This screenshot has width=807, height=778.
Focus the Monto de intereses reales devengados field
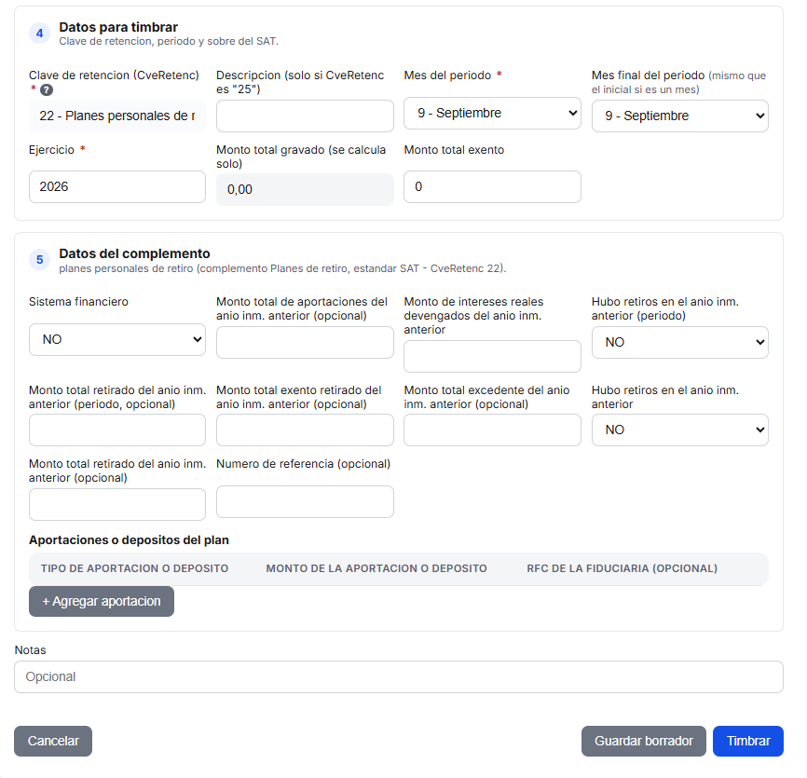click(492, 356)
